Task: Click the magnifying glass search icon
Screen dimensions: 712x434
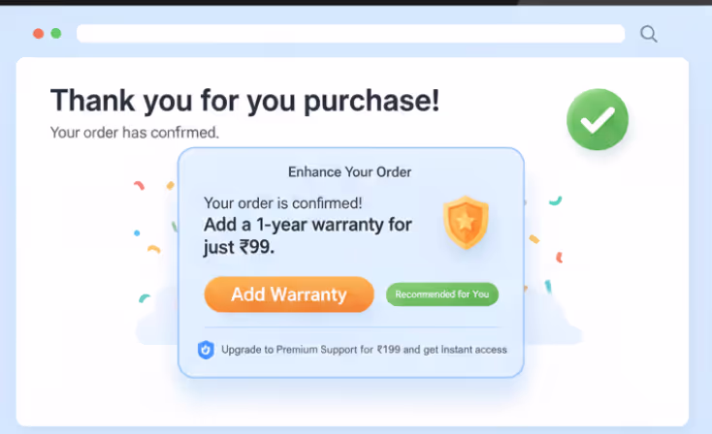Action: point(649,35)
